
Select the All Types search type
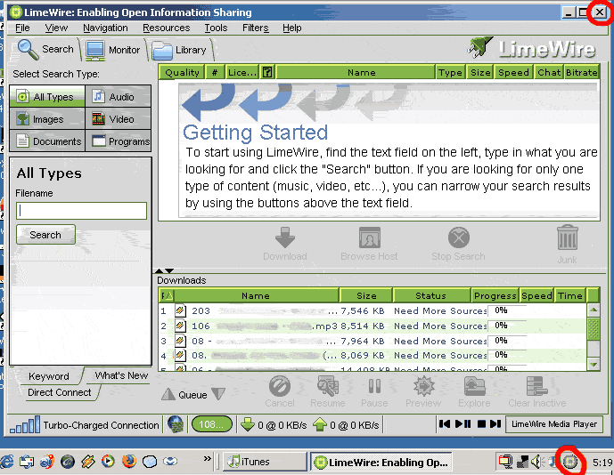click(47, 97)
